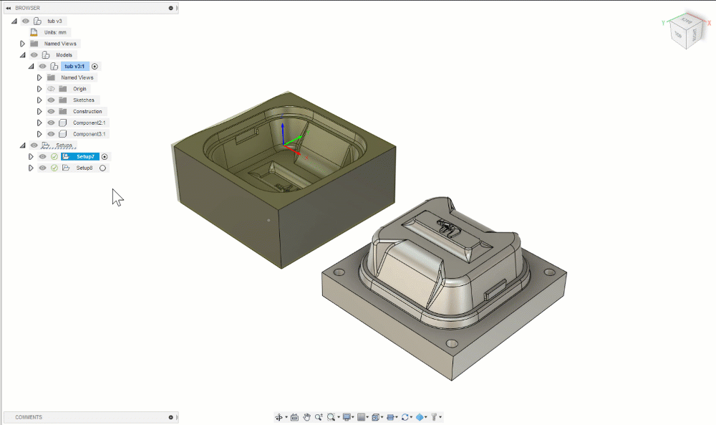Hide Component2:1 with eye icon
Image resolution: width=716 pixels, height=425 pixels.
[x=51, y=123]
